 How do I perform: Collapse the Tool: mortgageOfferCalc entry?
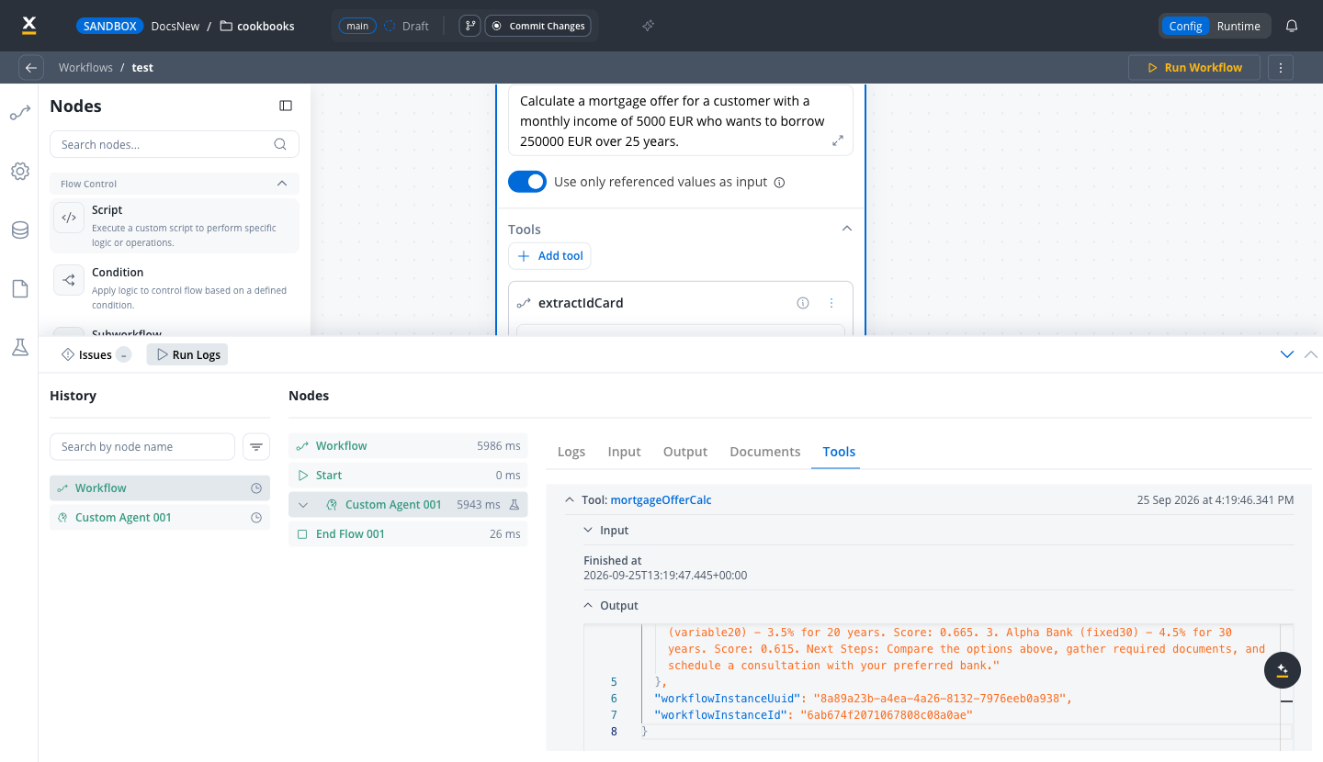point(570,500)
